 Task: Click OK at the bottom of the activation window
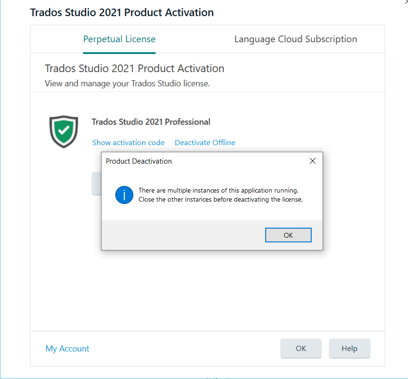click(x=301, y=348)
